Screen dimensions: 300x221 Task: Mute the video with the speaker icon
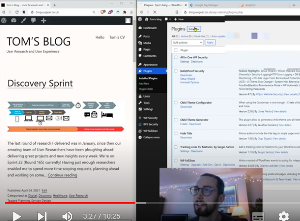(67, 216)
